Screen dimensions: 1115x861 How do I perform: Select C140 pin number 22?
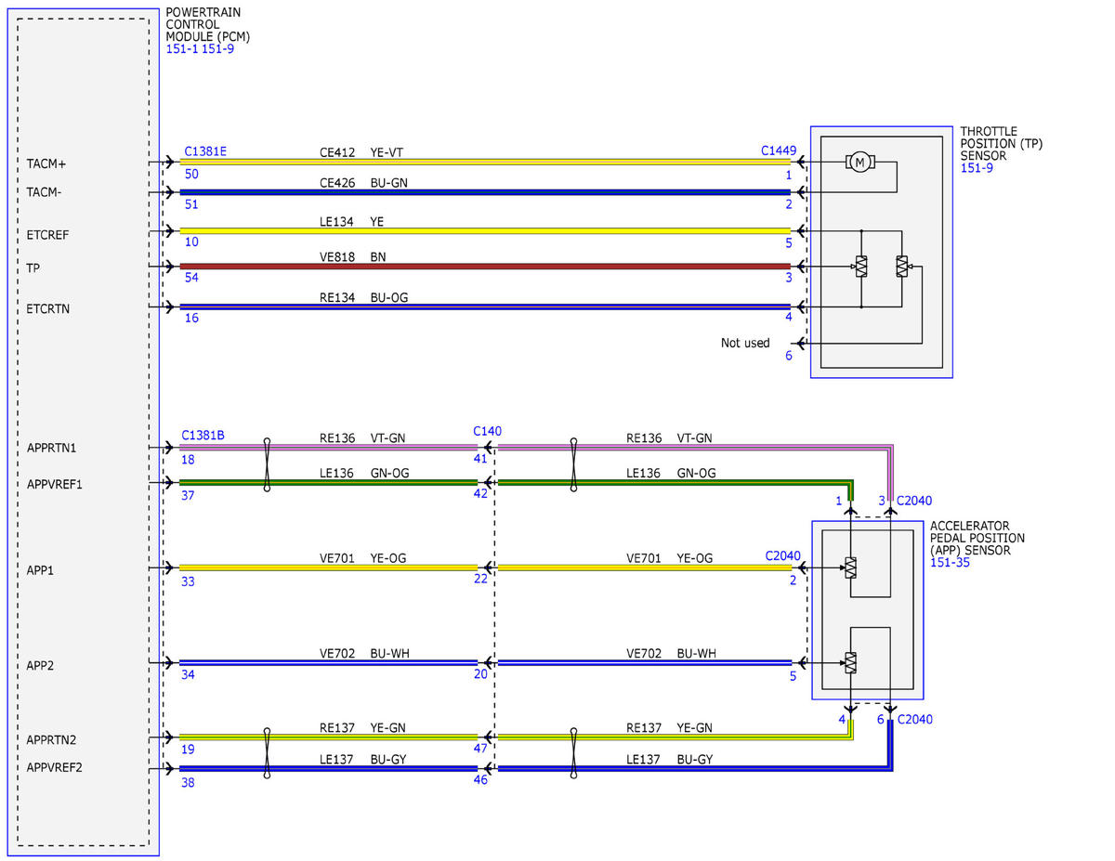point(480,579)
